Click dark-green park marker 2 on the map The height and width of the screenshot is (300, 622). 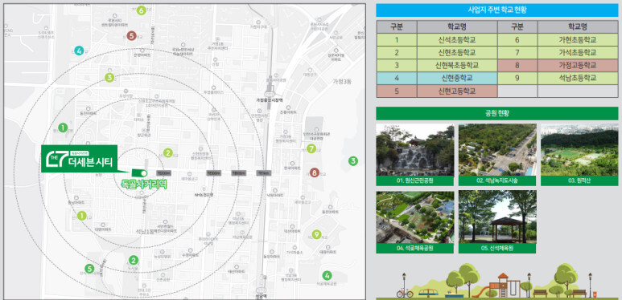pyautogui.click(x=134, y=260)
